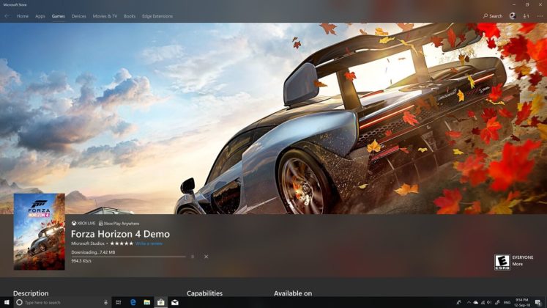This screenshot has height=308, width=547.
Task: Open the Home tab
Action: 23,16
